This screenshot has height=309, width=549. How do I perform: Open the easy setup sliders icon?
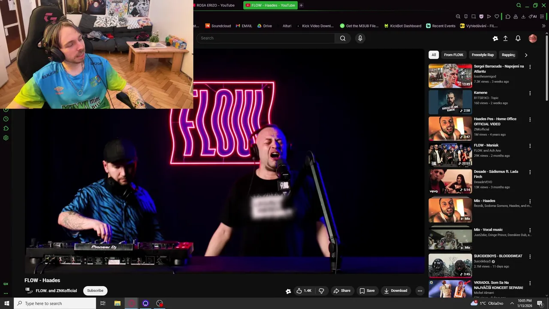coord(542,16)
